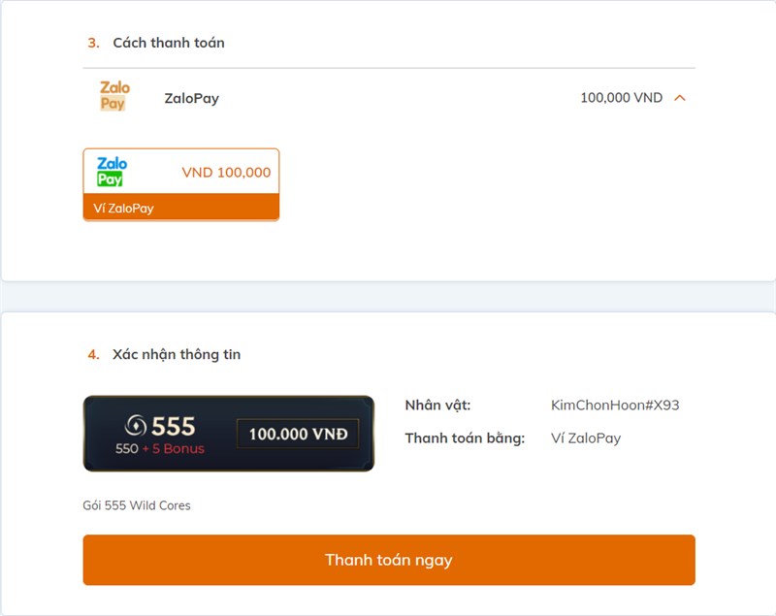Screen dimensions: 776x616
Task: Click the Nhân vật label
Action: [437, 405]
